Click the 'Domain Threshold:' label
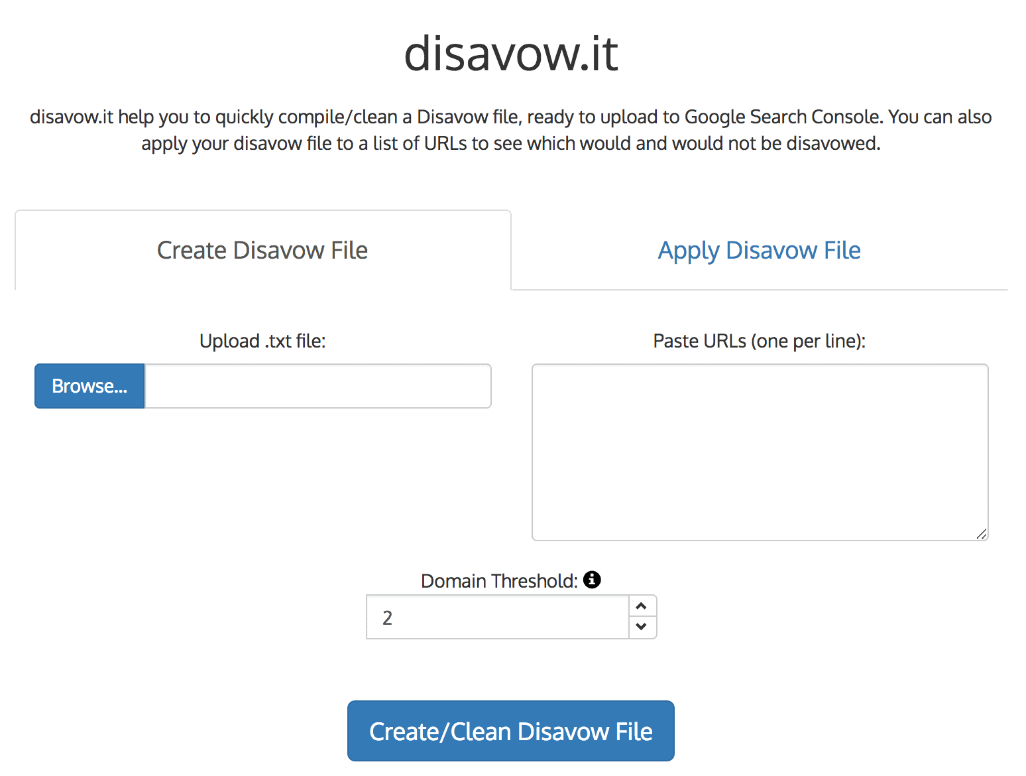The width and height of the screenshot is (1026, 776). coord(500,581)
